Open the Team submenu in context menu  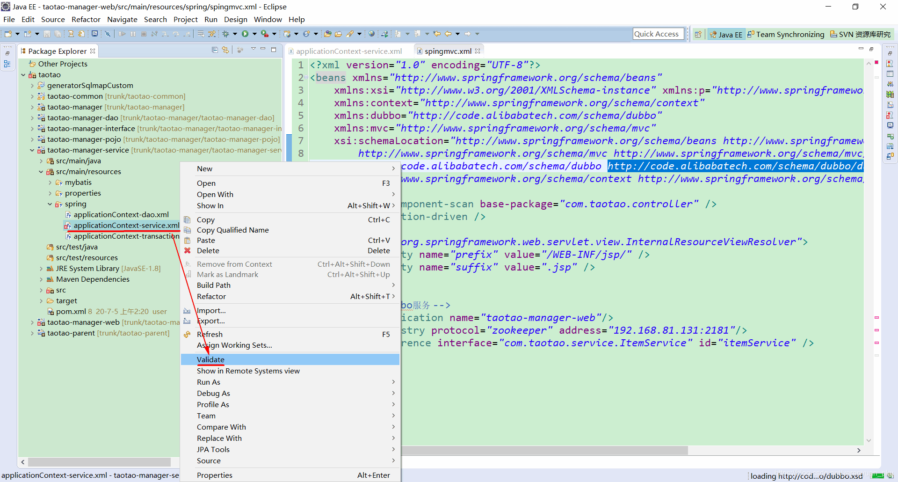pos(290,416)
